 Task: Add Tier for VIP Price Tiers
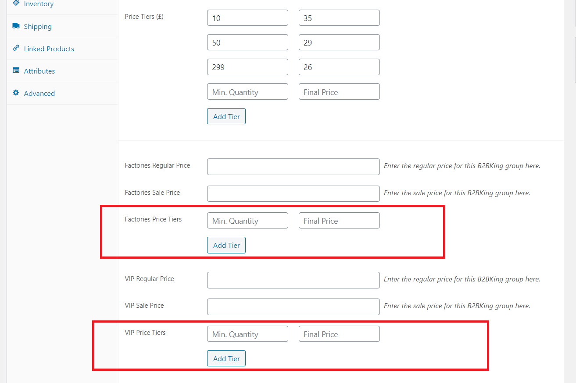tap(226, 358)
